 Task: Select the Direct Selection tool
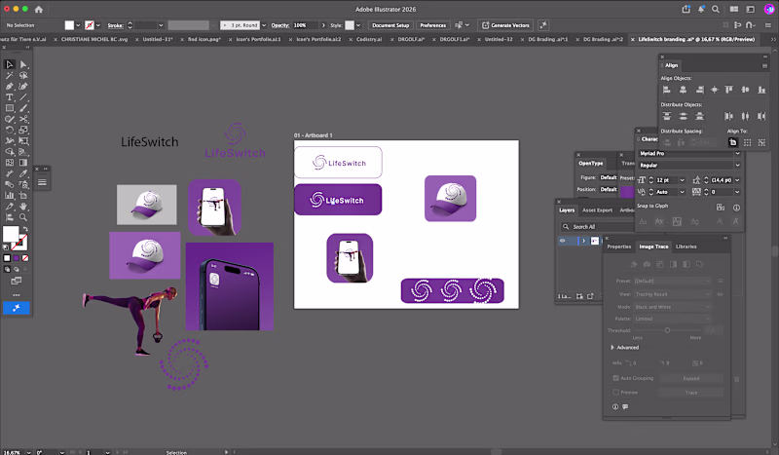coord(23,64)
